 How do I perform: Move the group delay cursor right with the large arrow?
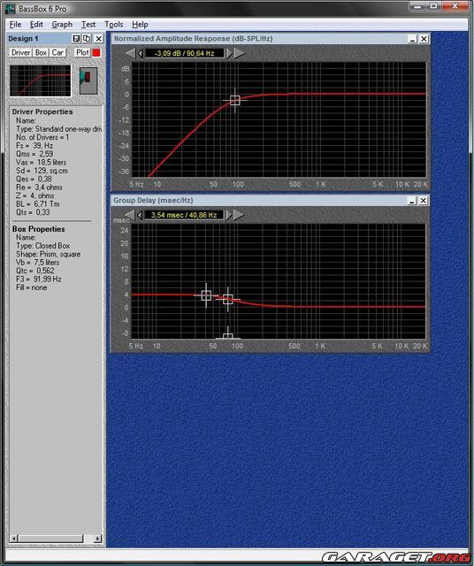click(239, 215)
